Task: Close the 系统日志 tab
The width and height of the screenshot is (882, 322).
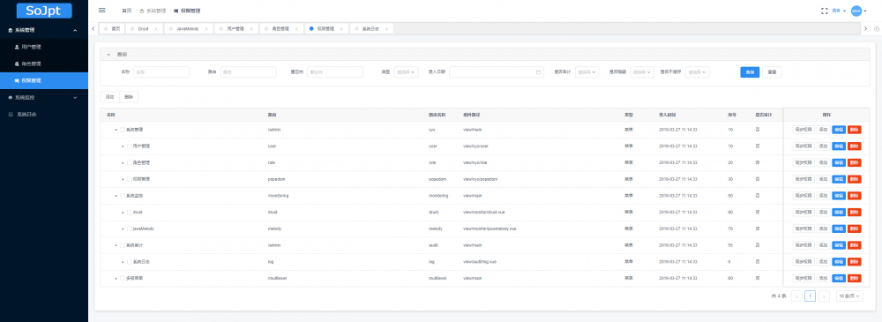Action: [x=386, y=28]
